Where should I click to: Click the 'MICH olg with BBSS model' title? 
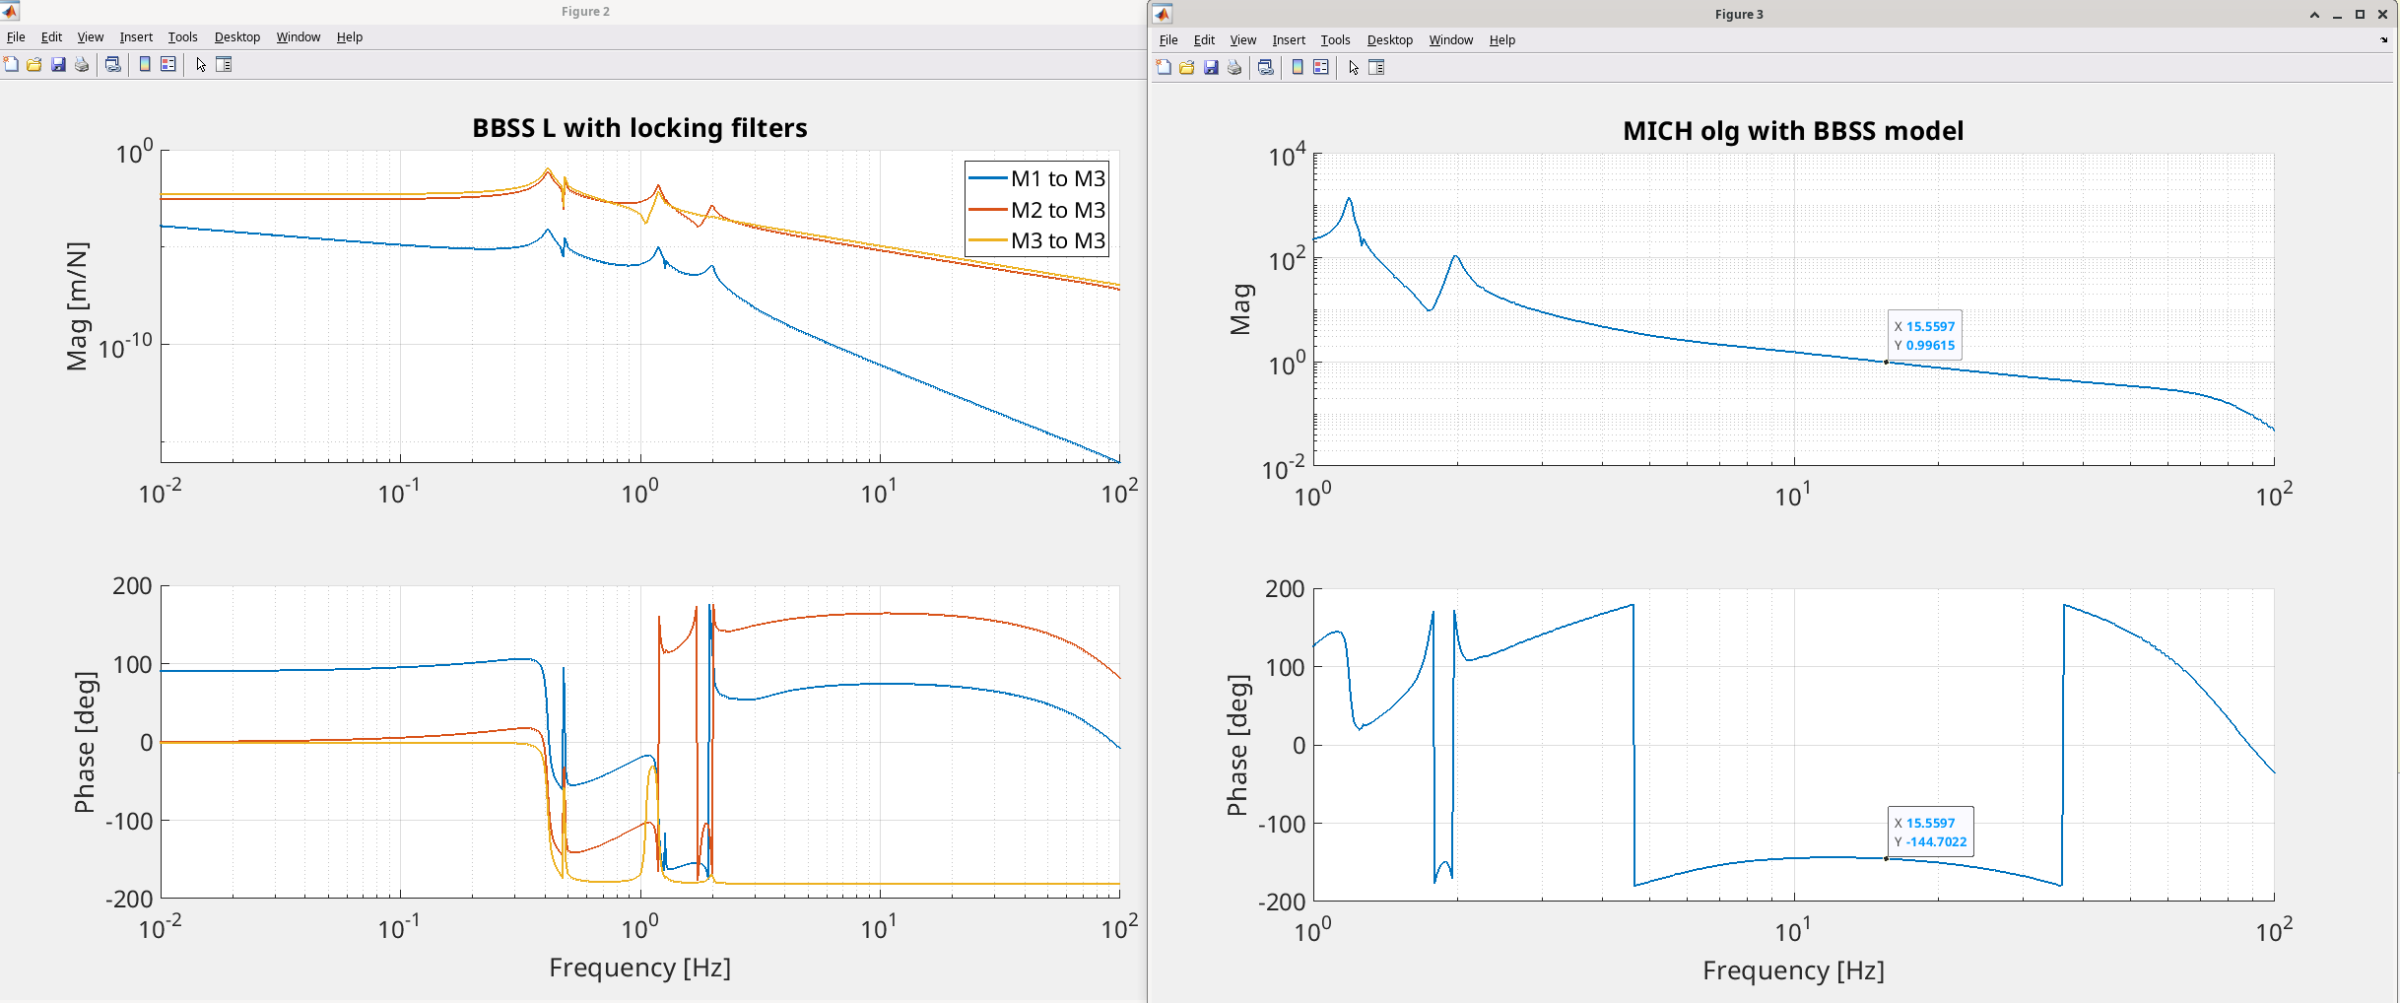(x=1793, y=131)
